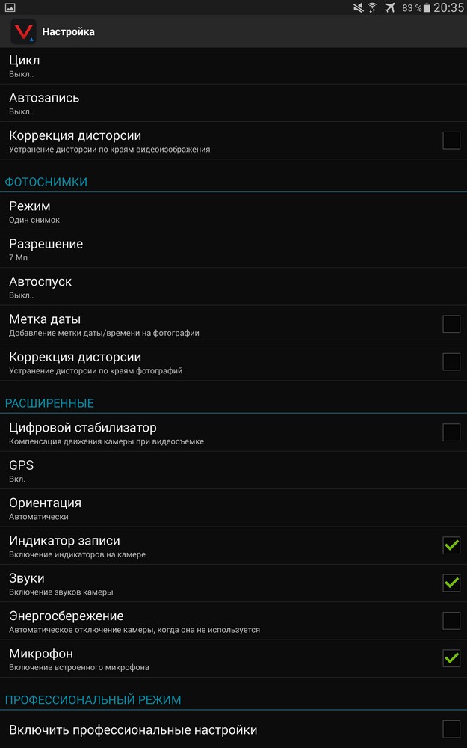Uncheck the Микрофон checkbox
The height and width of the screenshot is (748, 467).
451,658
